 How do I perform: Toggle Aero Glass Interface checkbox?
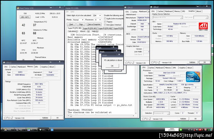(x=105, y=25)
